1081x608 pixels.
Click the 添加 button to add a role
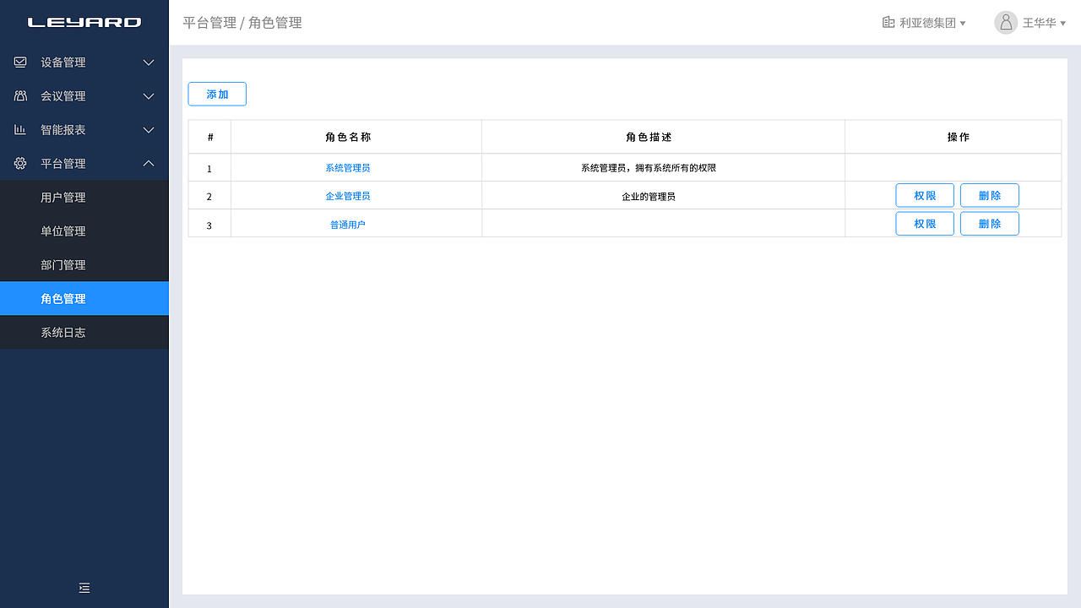tap(216, 94)
